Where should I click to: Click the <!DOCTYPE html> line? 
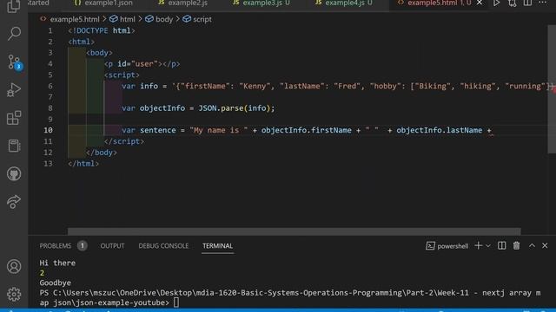coord(102,31)
